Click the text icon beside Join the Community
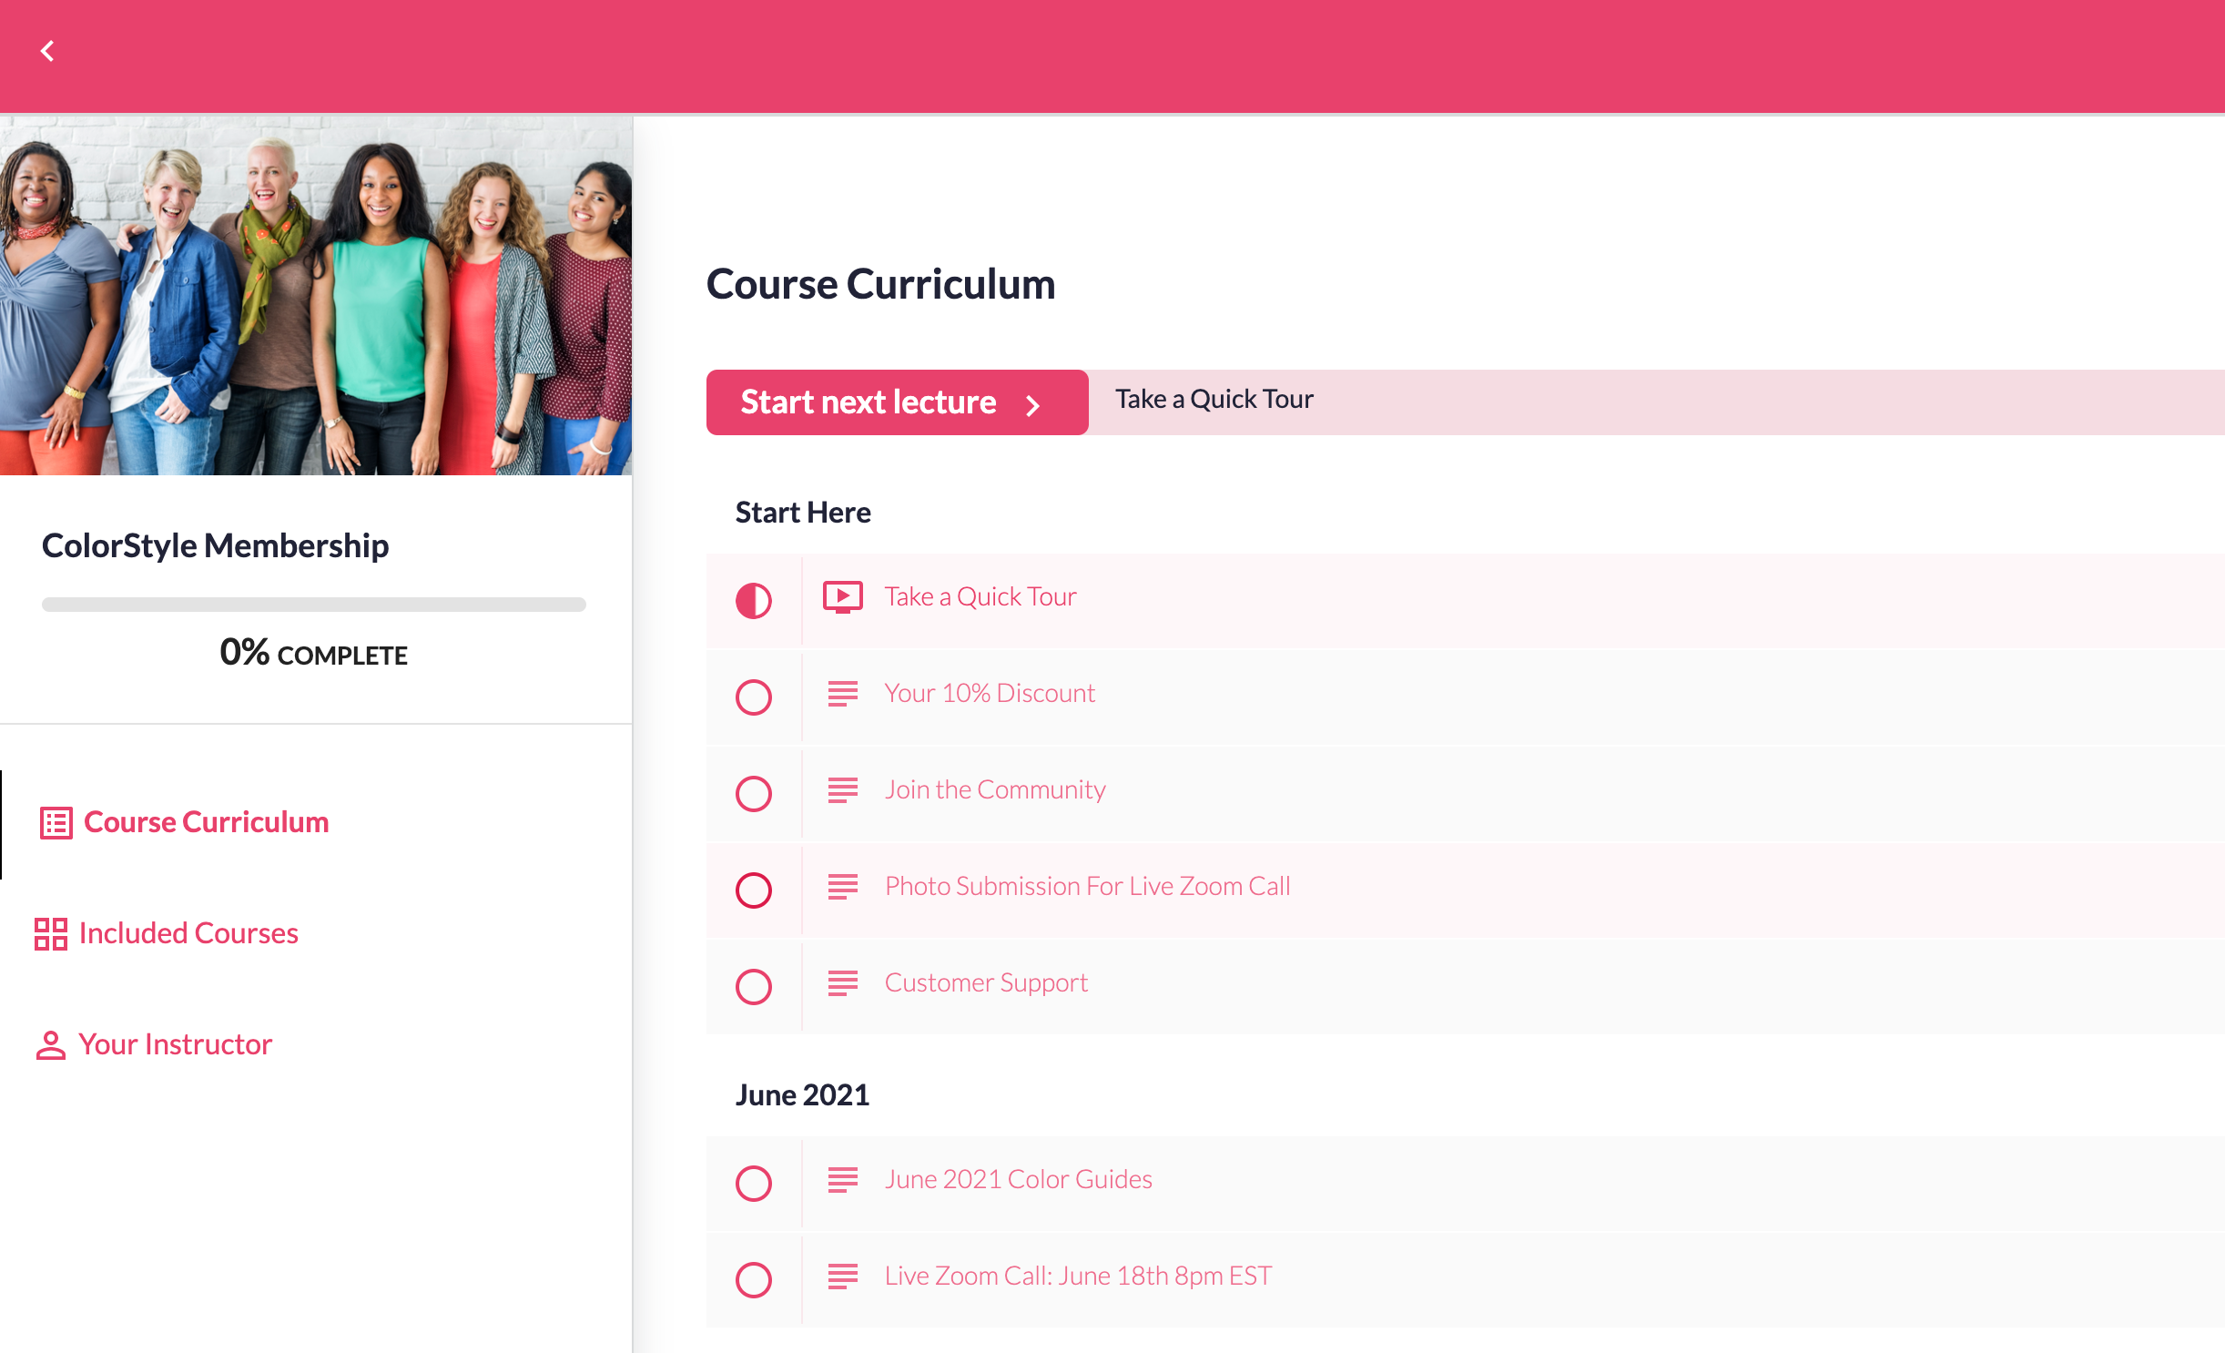The image size is (2225, 1353). pyautogui.click(x=843, y=790)
